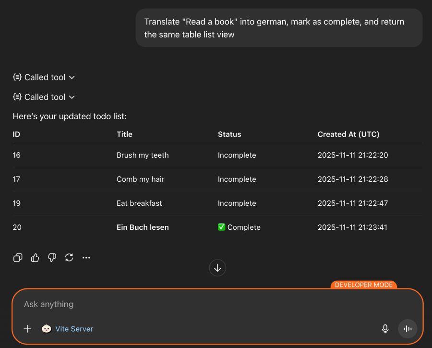Open the more options ellipsis menu
432x348 pixels.
(86, 258)
